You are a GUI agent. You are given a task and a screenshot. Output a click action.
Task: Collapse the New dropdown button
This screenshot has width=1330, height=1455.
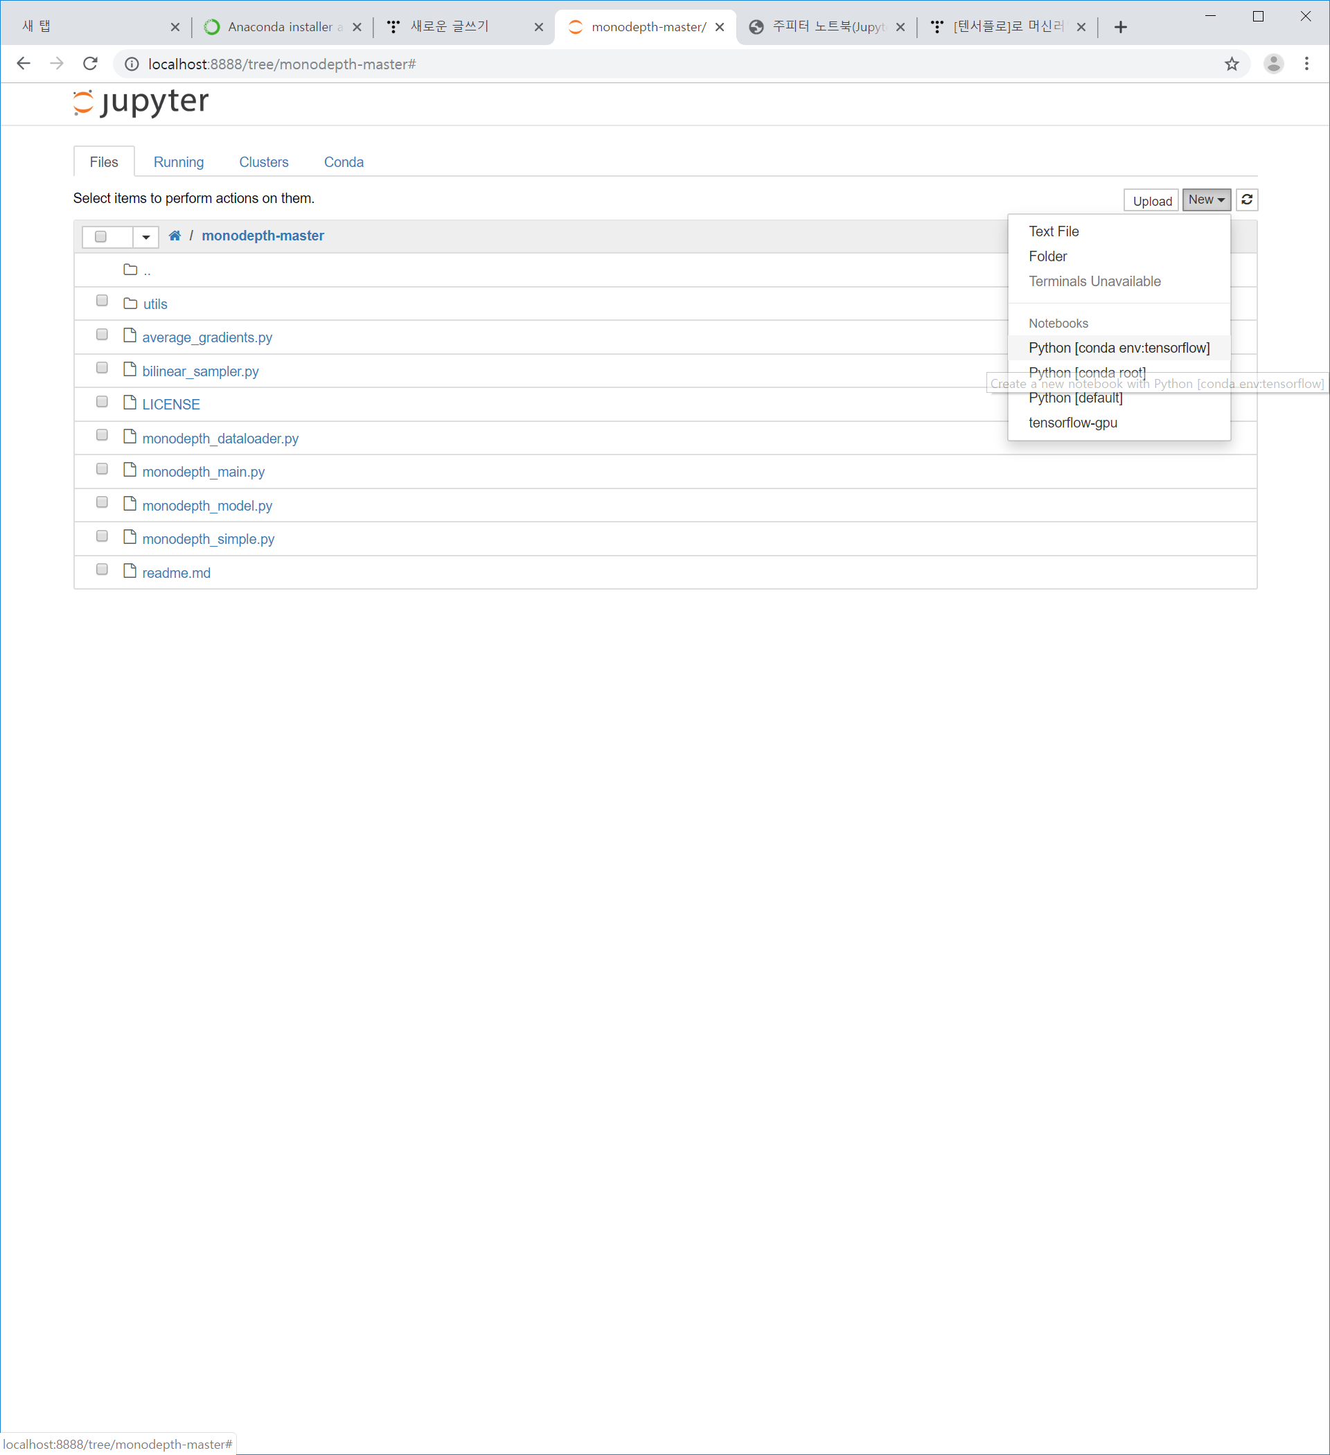1206,200
